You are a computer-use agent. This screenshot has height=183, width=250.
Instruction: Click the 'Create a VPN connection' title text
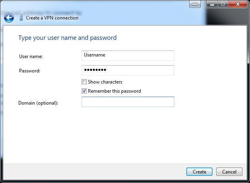(52, 18)
